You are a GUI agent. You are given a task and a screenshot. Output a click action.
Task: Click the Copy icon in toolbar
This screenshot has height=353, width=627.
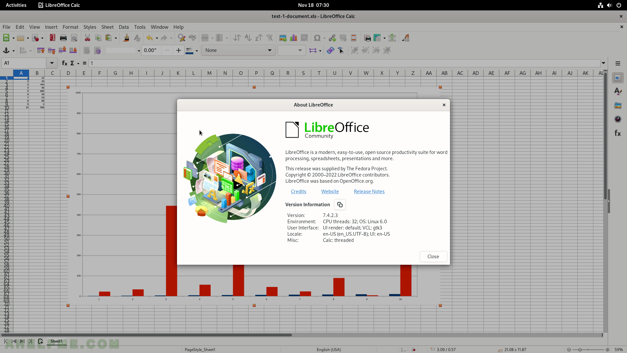point(98,38)
